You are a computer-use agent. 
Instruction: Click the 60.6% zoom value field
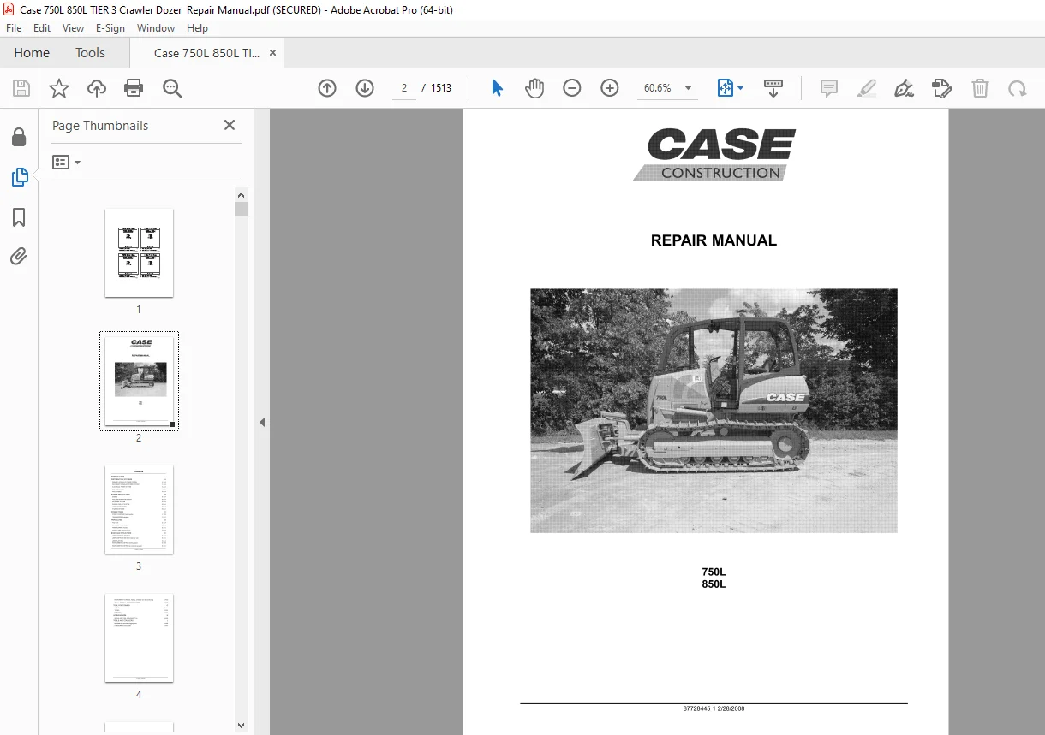(658, 88)
